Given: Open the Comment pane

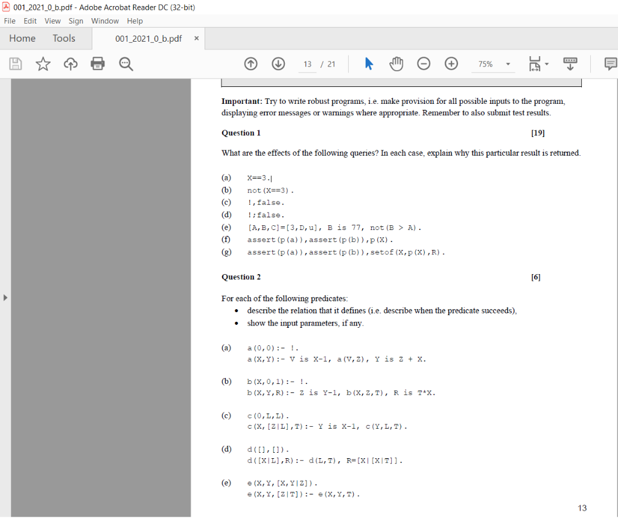Looking at the screenshot, I should 611,63.
